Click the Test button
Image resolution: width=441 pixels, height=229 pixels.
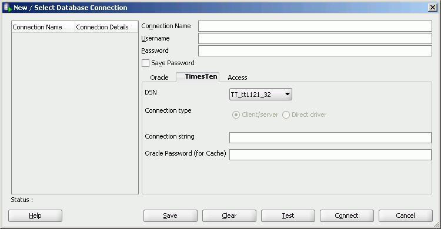point(288,216)
